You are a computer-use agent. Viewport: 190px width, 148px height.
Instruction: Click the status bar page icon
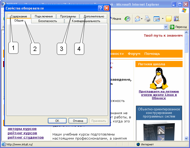pyautogui.click(x=3, y=144)
